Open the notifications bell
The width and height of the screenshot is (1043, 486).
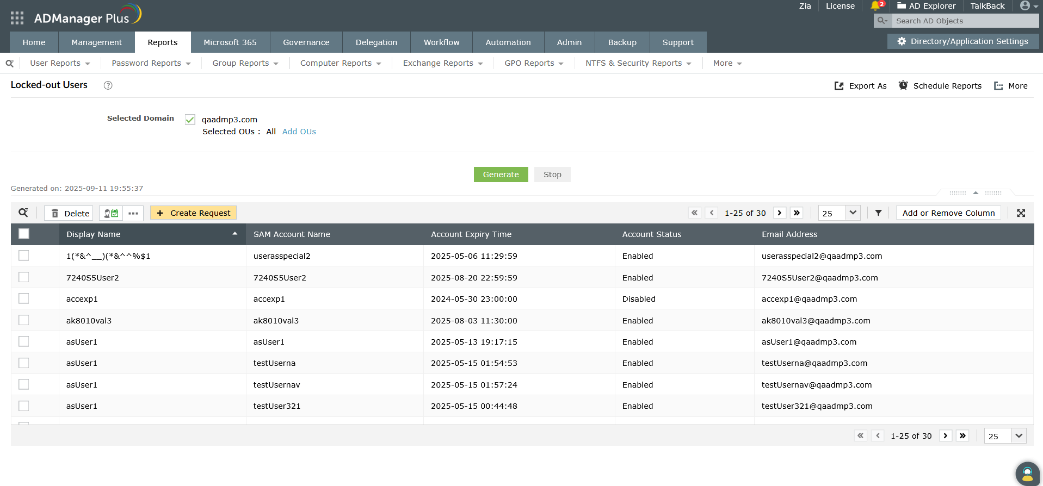(875, 5)
